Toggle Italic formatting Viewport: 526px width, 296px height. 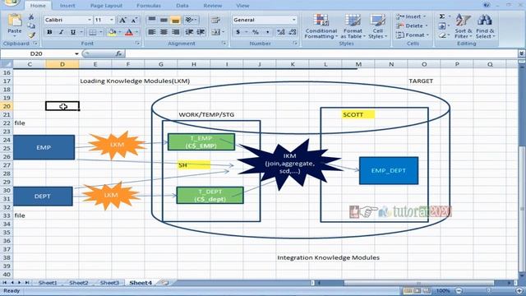tap(61, 32)
